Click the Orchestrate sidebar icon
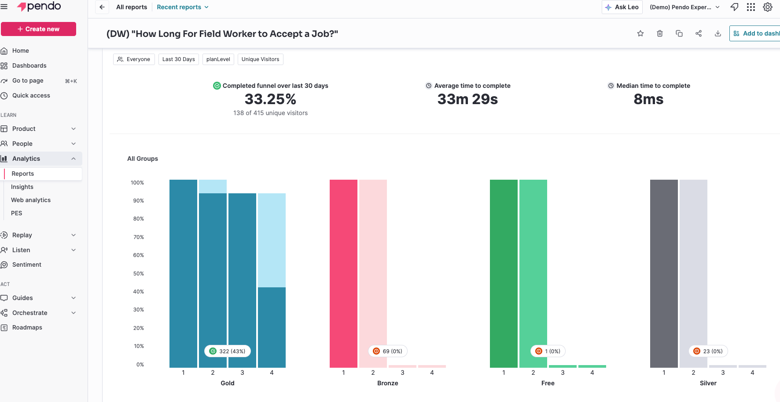 click(x=4, y=313)
